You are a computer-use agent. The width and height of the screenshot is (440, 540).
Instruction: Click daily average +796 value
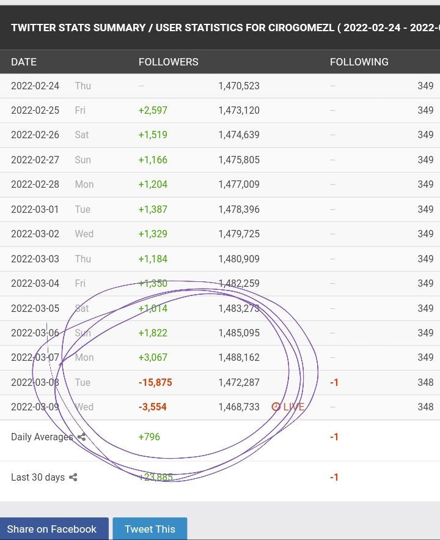click(x=149, y=437)
